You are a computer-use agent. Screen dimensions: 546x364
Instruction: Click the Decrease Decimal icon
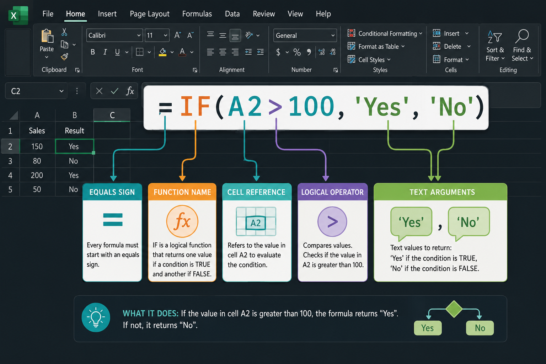333,52
